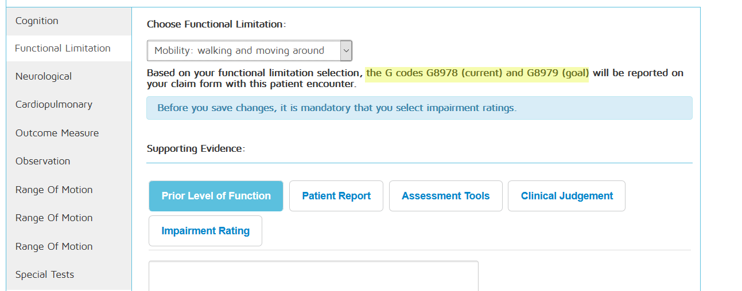Expand the Mobility functional limitation dropdown

(x=250, y=51)
